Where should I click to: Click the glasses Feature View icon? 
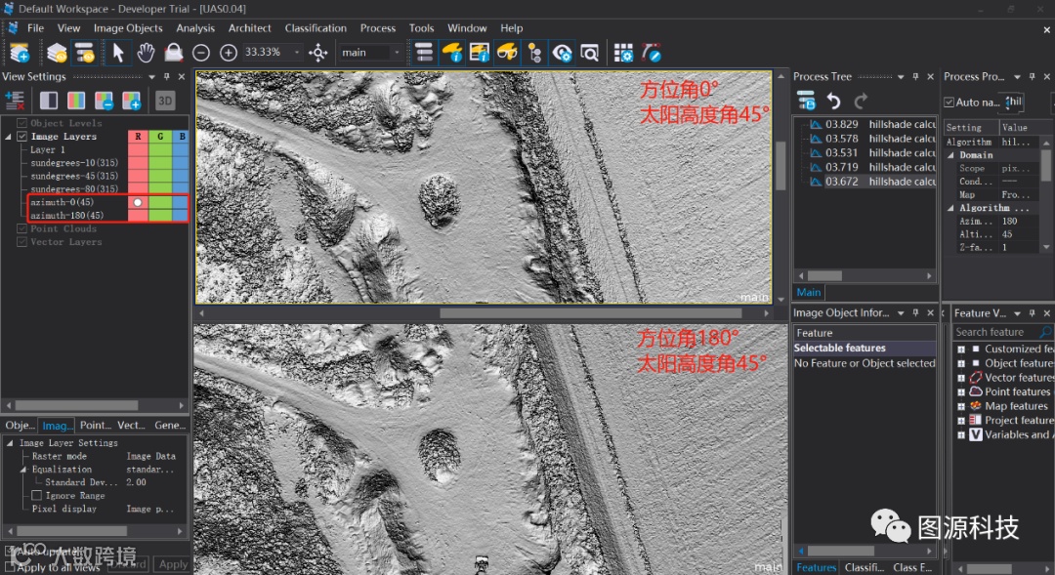[507, 53]
